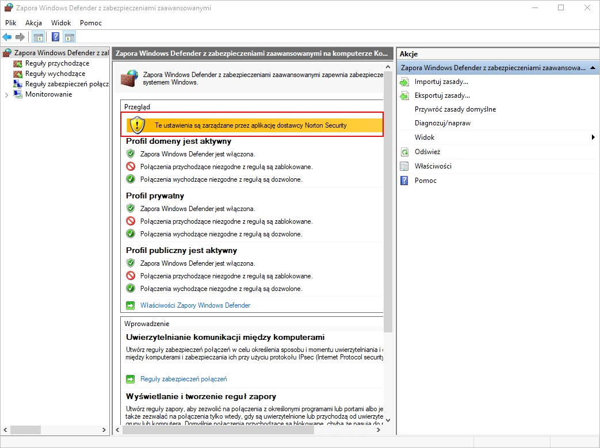The height and width of the screenshot is (448, 600).
Task: Select Monitorowanie in the tree
Action: (x=48, y=94)
